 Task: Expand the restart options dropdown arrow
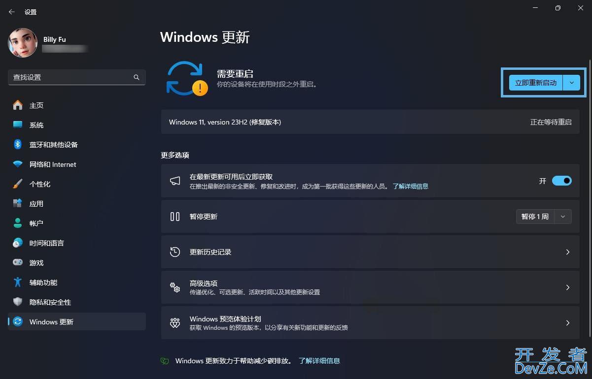[571, 83]
